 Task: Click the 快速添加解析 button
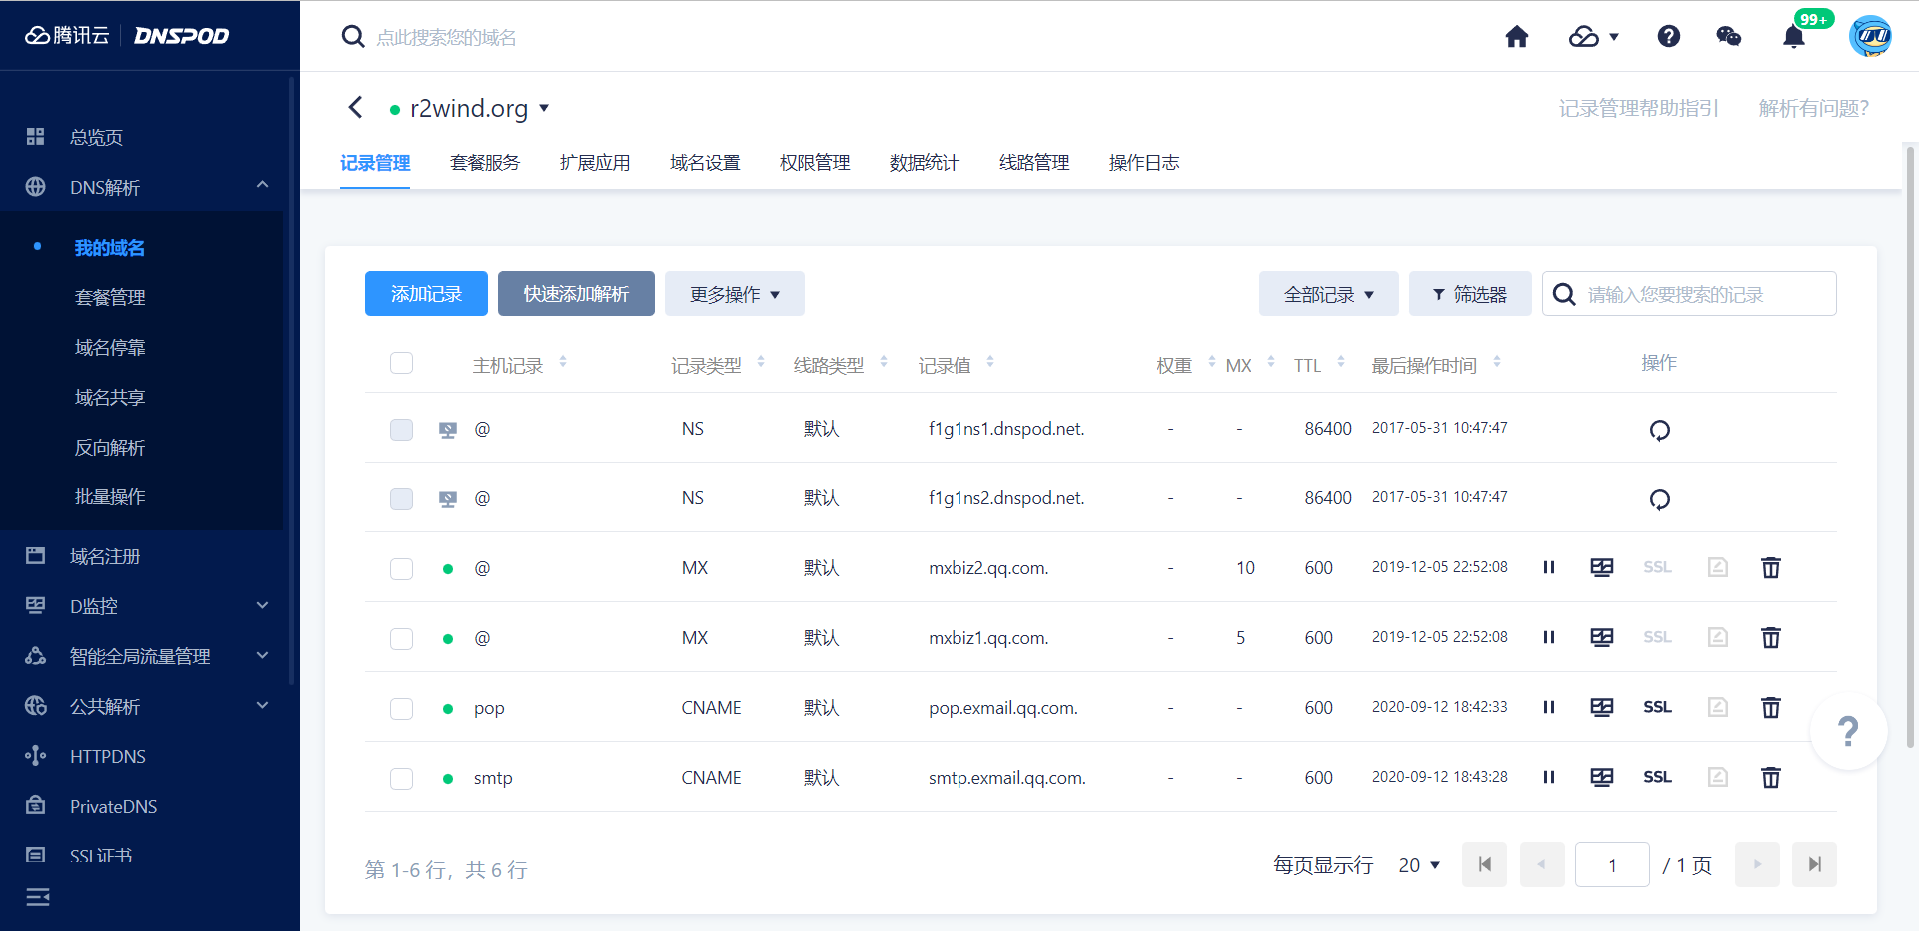576,294
